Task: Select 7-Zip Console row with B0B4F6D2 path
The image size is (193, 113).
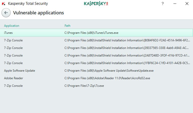Action: click(96, 40)
